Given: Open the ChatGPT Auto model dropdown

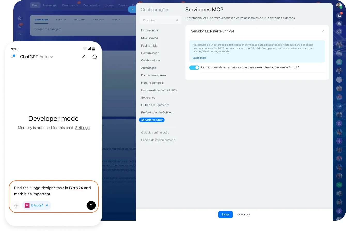Looking at the screenshot, I should click(x=37, y=57).
